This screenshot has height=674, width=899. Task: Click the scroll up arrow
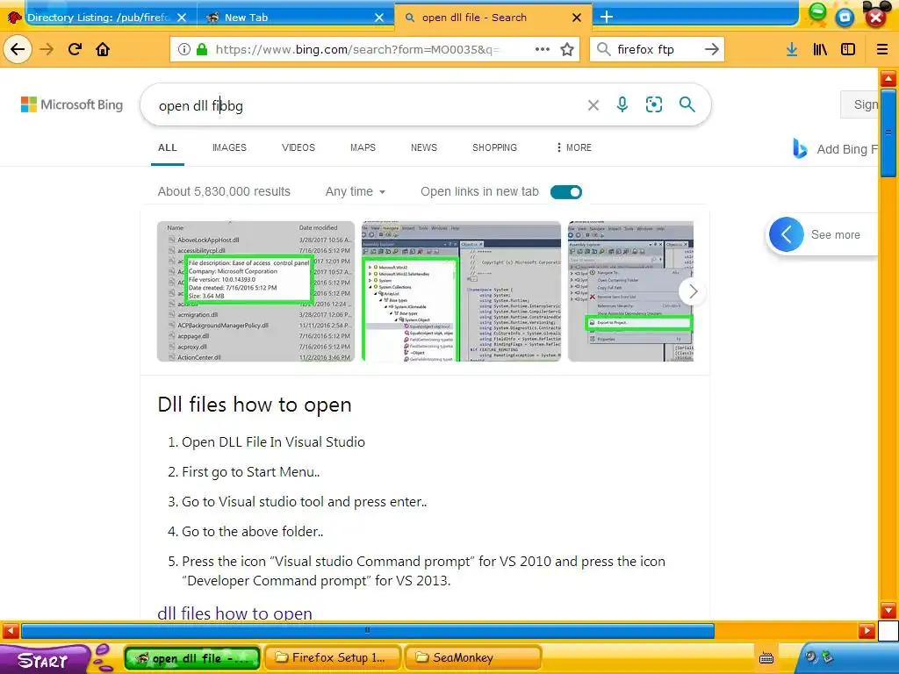pos(888,78)
